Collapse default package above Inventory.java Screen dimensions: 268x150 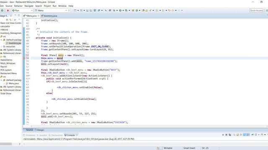(1, 40)
